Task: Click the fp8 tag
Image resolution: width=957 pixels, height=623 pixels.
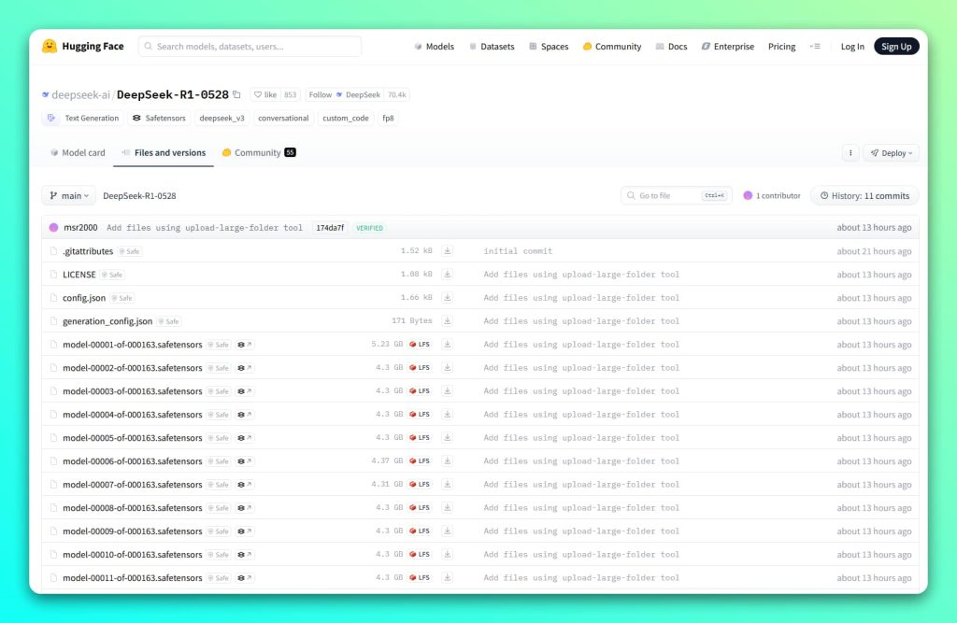Action: pos(388,119)
